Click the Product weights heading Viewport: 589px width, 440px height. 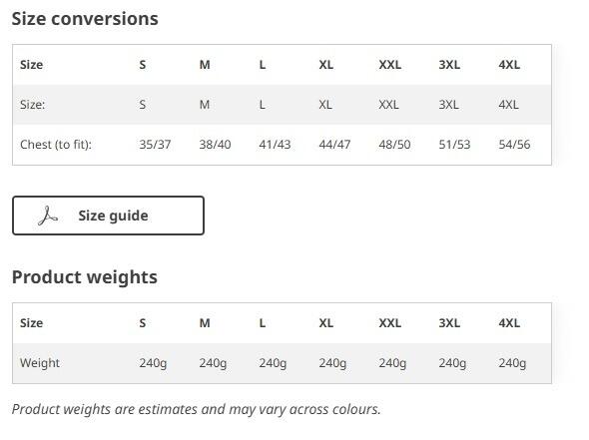[85, 277]
